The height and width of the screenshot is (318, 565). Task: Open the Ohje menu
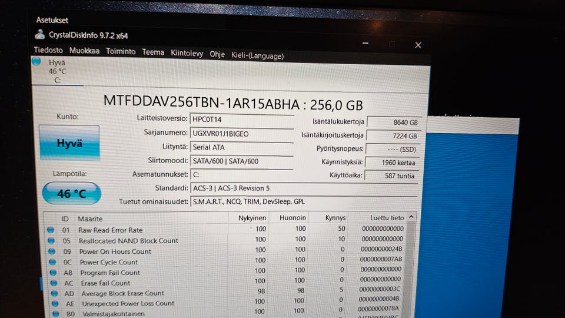(217, 54)
